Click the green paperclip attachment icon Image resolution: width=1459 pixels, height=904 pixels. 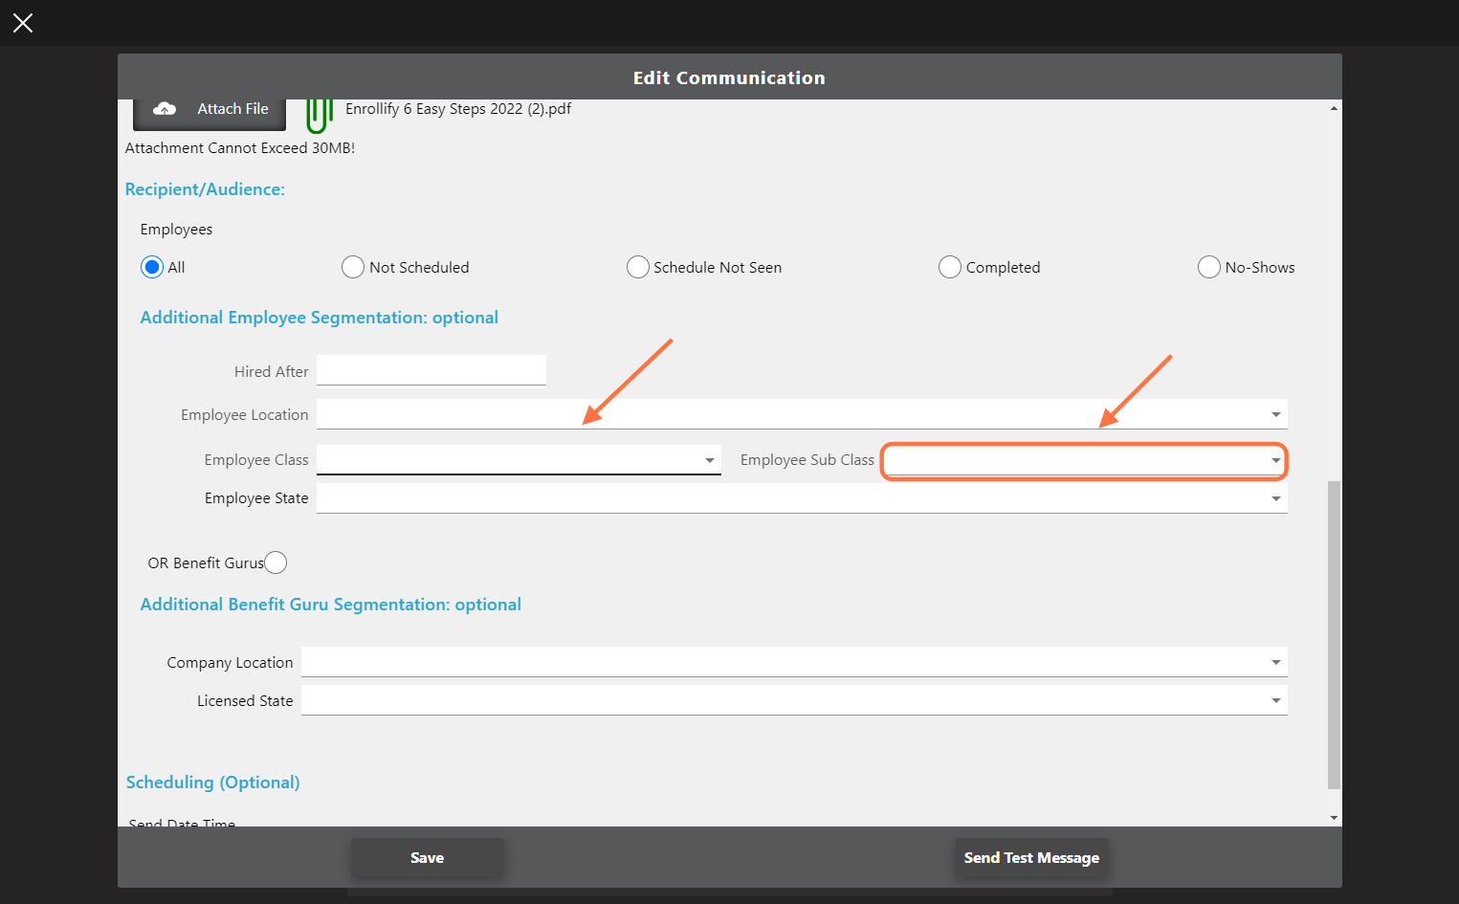point(319,115)
